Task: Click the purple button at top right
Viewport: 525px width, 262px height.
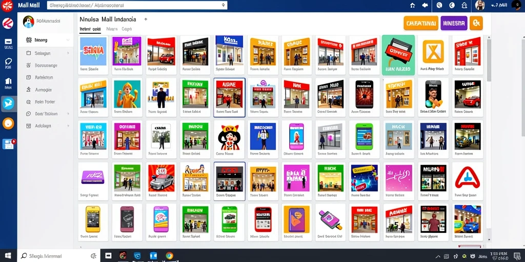Action: pos(454,23)
